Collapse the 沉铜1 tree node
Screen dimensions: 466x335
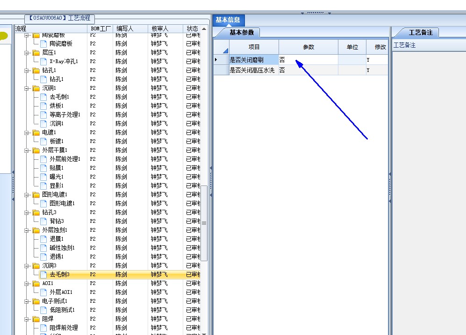coord(27,88)
